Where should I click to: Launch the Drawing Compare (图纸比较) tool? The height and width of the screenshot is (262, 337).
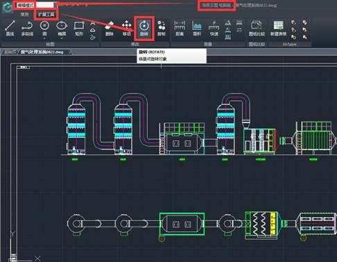pyautogui.click(x=257, y=28)
